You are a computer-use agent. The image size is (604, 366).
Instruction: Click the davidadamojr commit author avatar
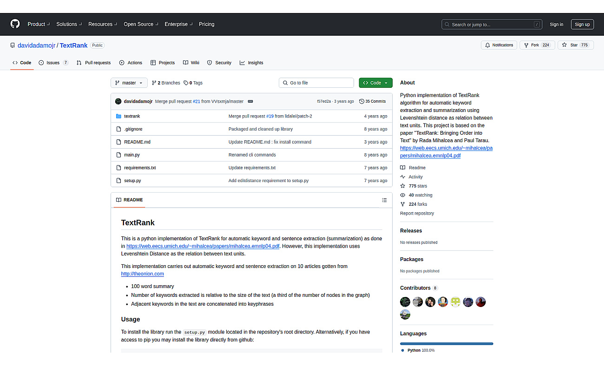click(x=118, y=101)
